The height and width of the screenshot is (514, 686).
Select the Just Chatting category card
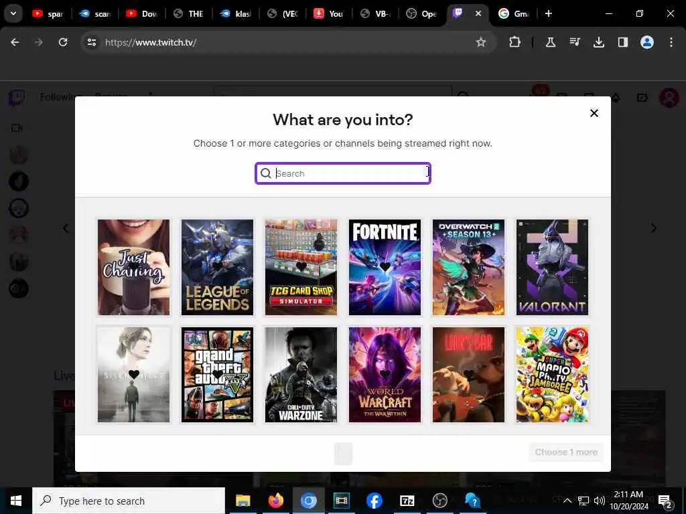pos(133,267)
